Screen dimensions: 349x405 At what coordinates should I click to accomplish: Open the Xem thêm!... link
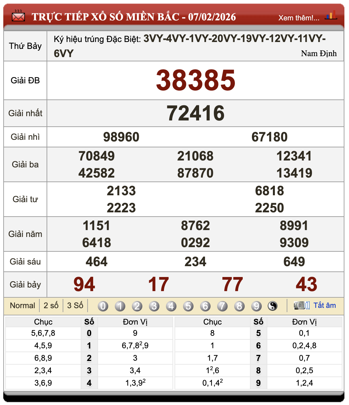[299, 18]
